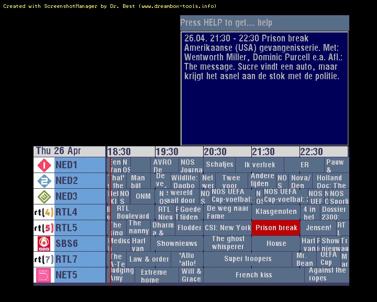377x302 pixels.
Task: Select the SBS6 channel logo
Action: [x=44, y=243]
